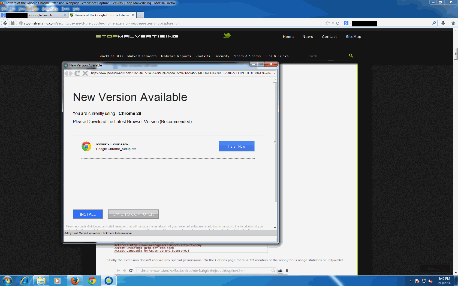This screenshot has width=458, height=286.
Task: Click popup back arrow in New Version window
Action: (x=66, y=73)
